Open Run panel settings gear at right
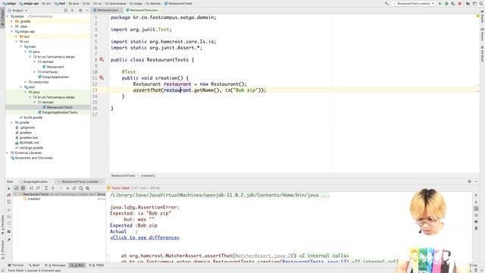Image resolution: width=485 pixels, height=273 pixels. coord(470,182)
